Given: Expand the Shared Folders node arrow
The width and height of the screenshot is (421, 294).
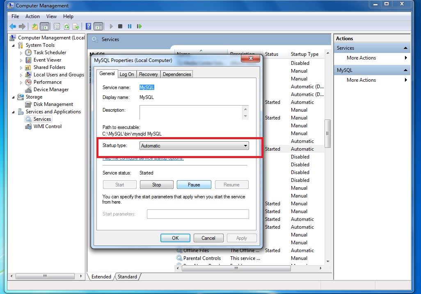Looking at the screenshot, I should [21, 68].
